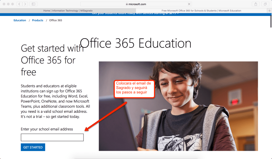Focus the school email address field
Image resolution: width=272 pixels, height=159 pixels.
click(52, 137)
